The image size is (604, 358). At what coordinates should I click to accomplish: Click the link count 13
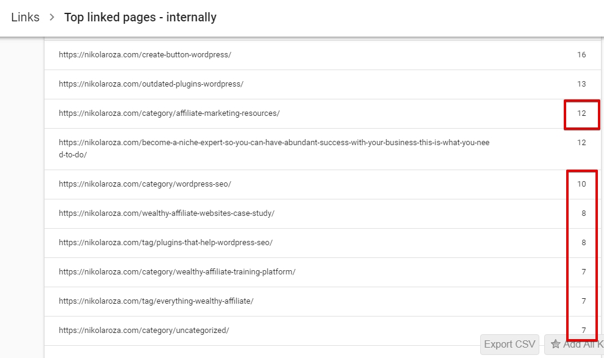(x=581, y=84)
